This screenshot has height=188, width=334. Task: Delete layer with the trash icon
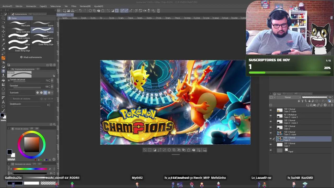tap(332, 105)
